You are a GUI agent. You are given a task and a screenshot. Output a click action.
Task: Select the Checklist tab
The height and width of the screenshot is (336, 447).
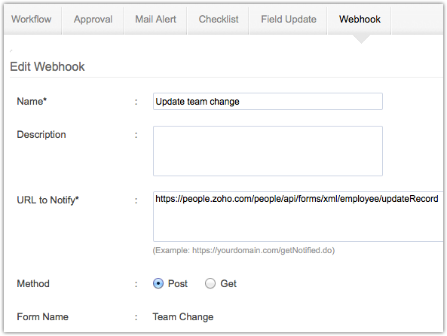click(219, 20)
